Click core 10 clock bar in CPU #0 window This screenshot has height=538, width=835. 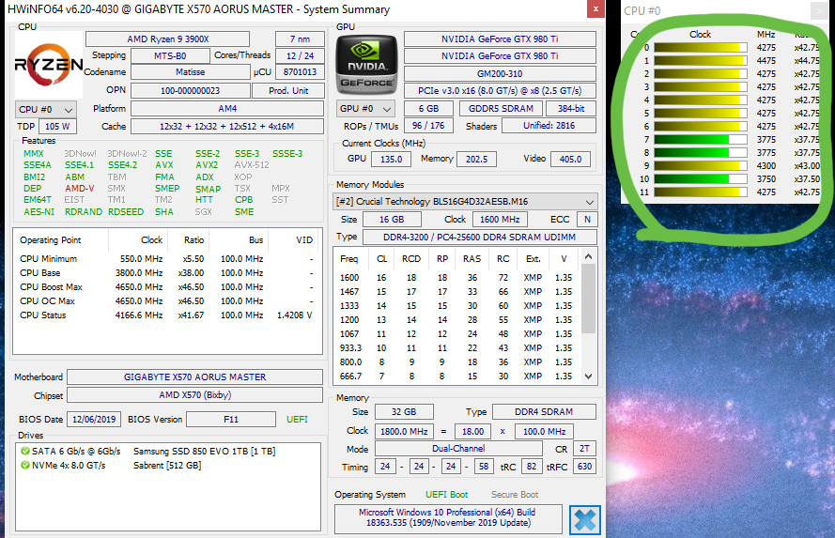click(x=701, y=178)
